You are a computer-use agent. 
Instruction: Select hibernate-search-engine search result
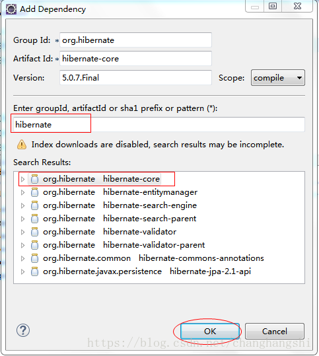[120, 205]
